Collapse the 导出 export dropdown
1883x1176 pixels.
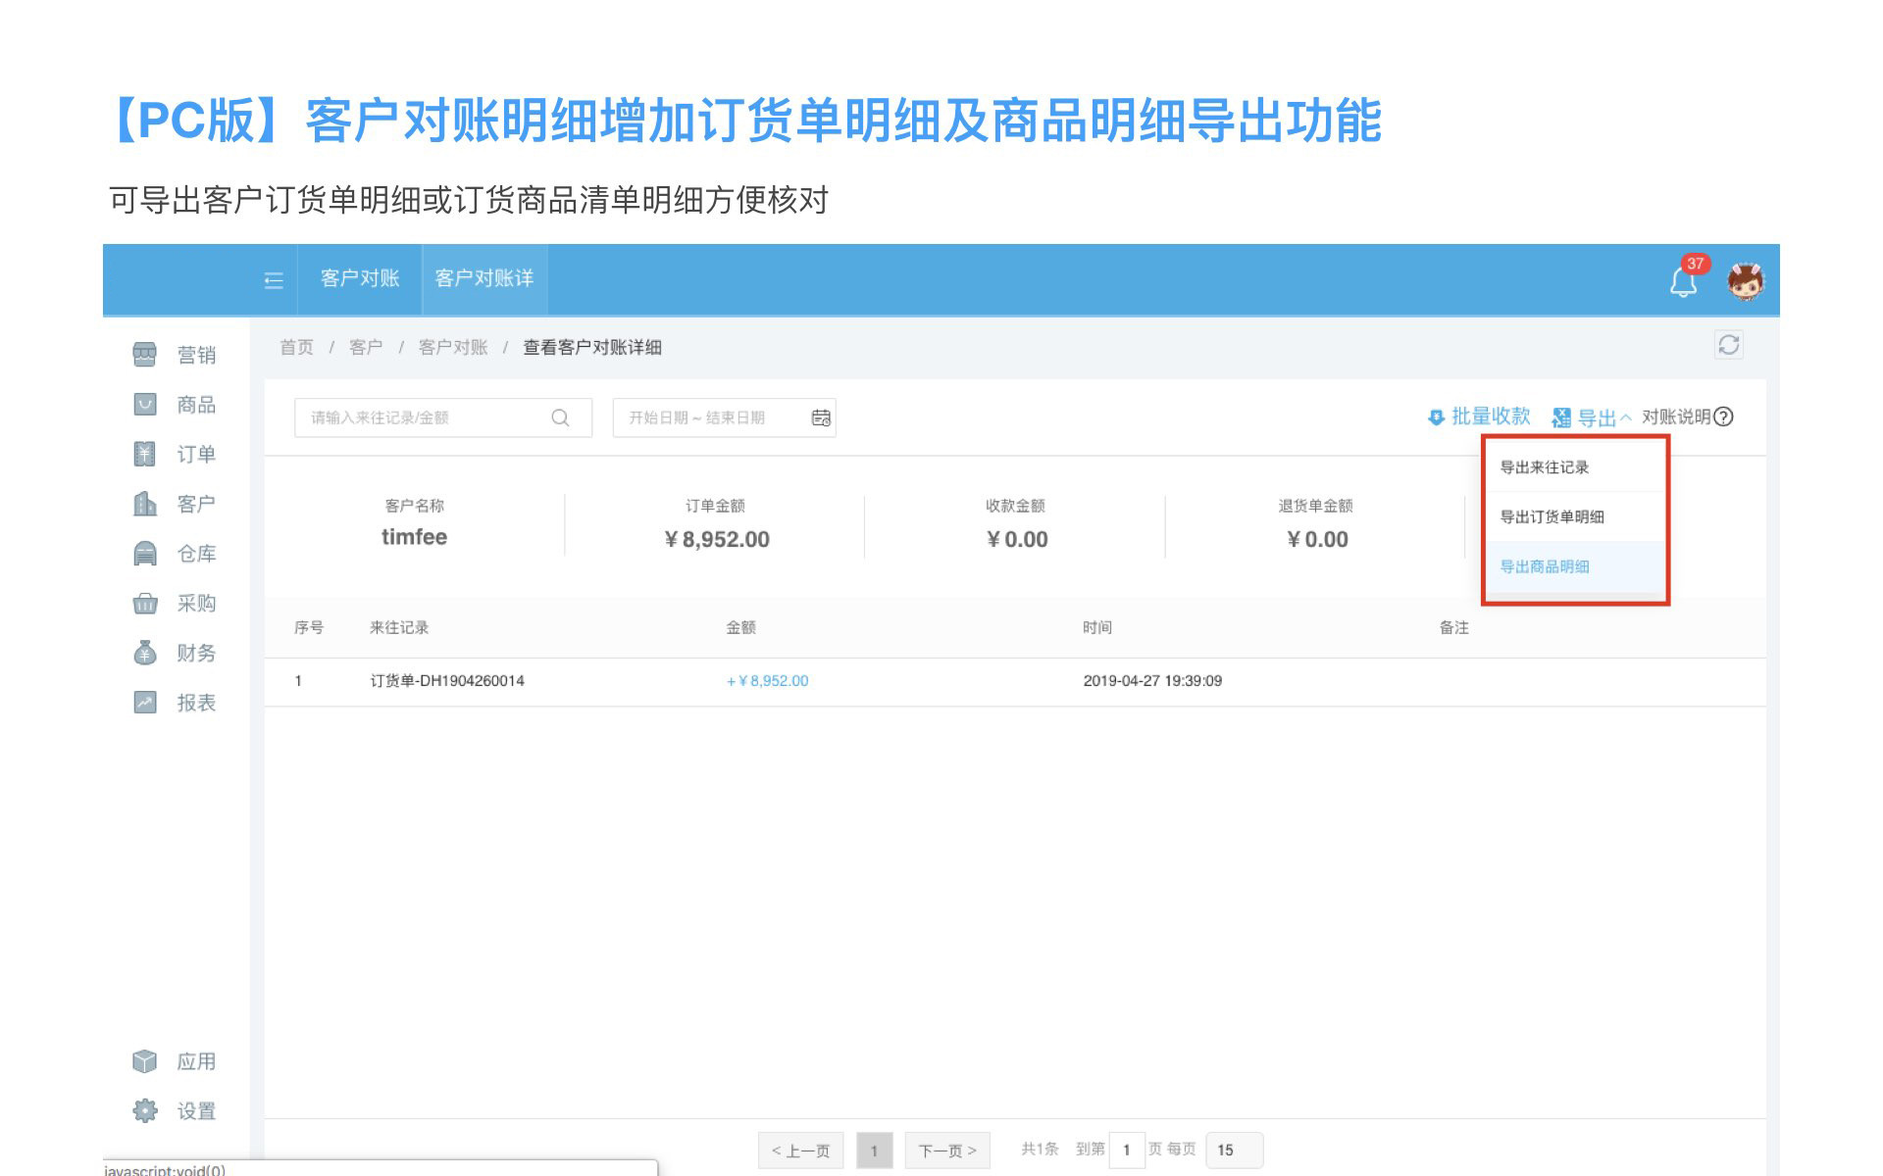[x=1595, y=418]
